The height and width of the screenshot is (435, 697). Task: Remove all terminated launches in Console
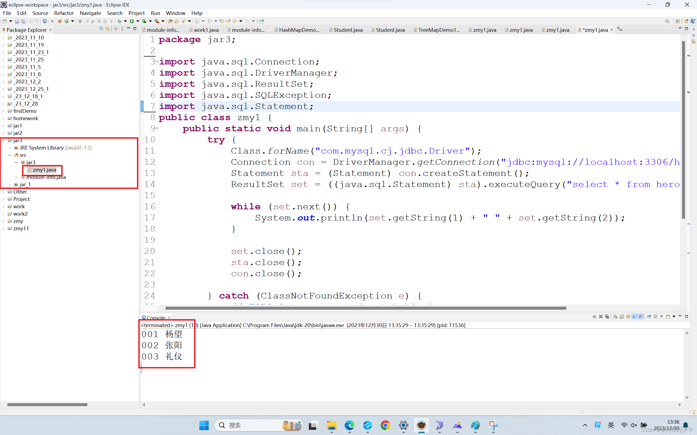[607, 316]
